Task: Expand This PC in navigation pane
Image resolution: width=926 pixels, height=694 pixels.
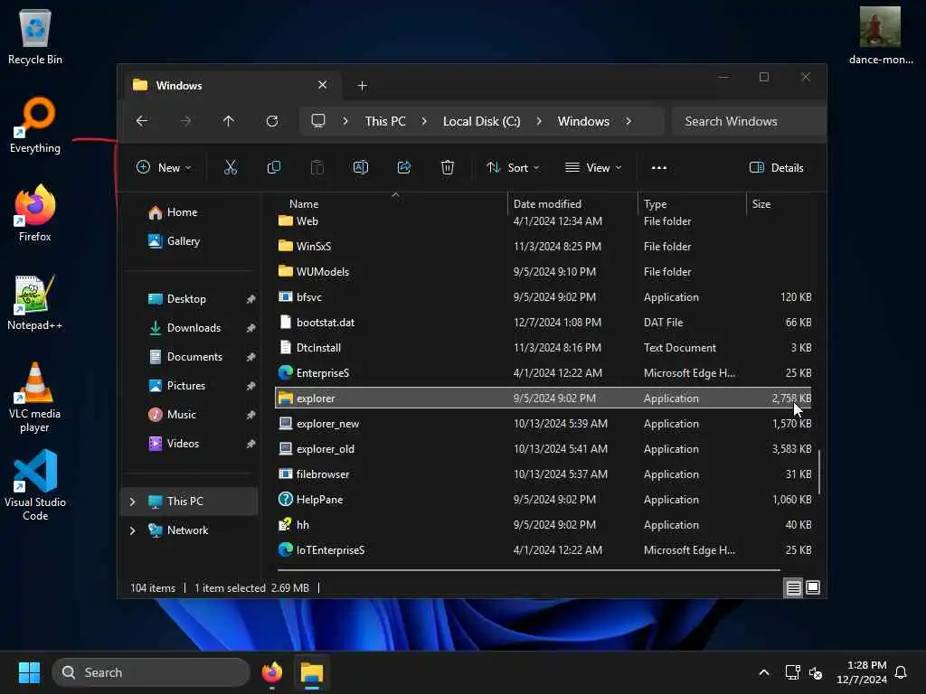Action: (x=132, y=502)
